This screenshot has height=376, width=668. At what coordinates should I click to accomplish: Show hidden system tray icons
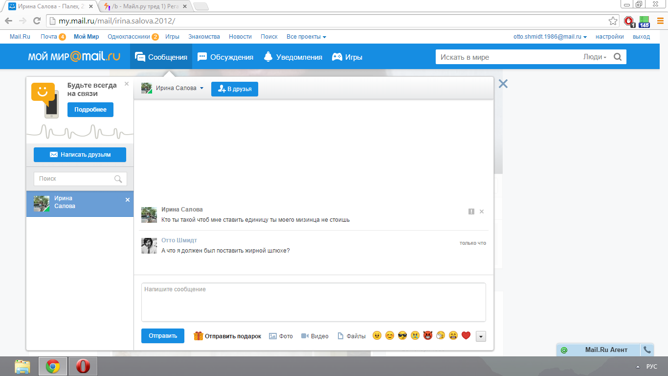[638, 366]
